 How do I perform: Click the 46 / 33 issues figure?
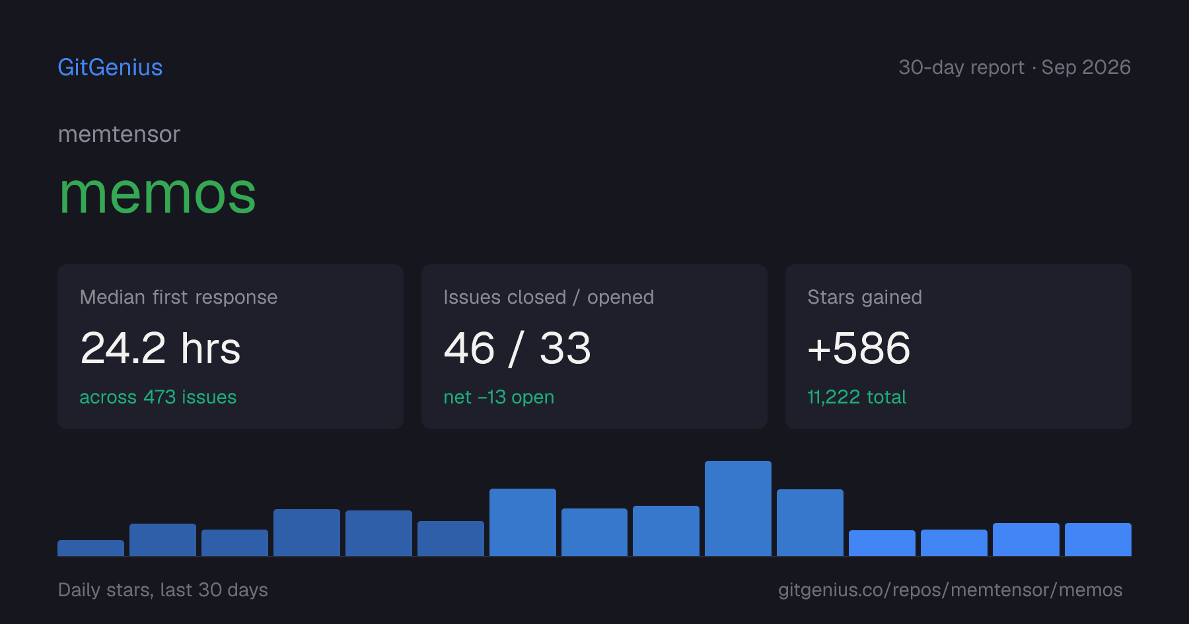(x=517, y=348)
